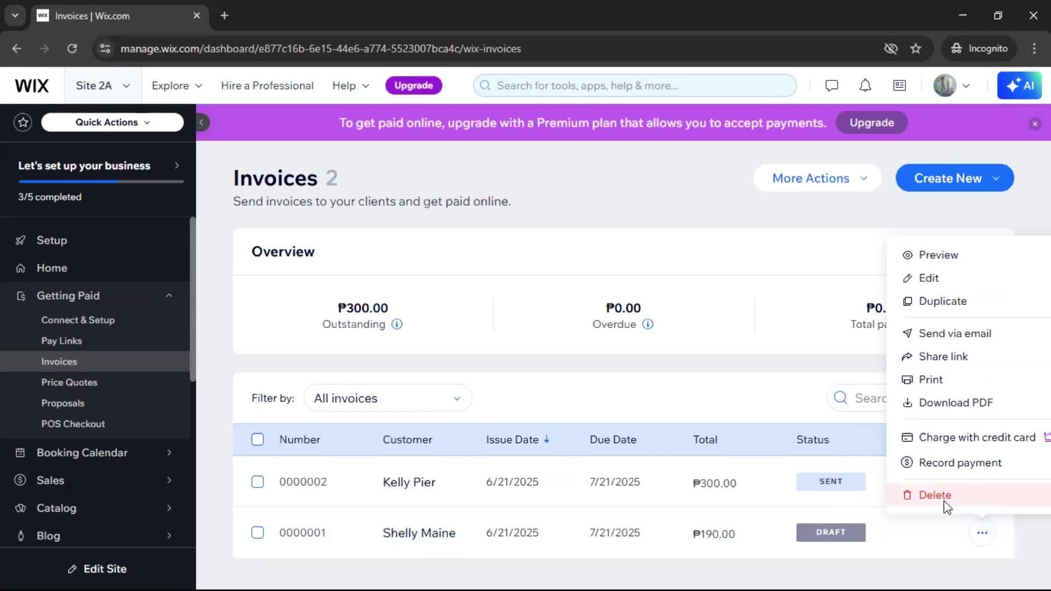This screenshot has width=1051, height=591.
Task: Open the user avatar menu
Action: 951,85
